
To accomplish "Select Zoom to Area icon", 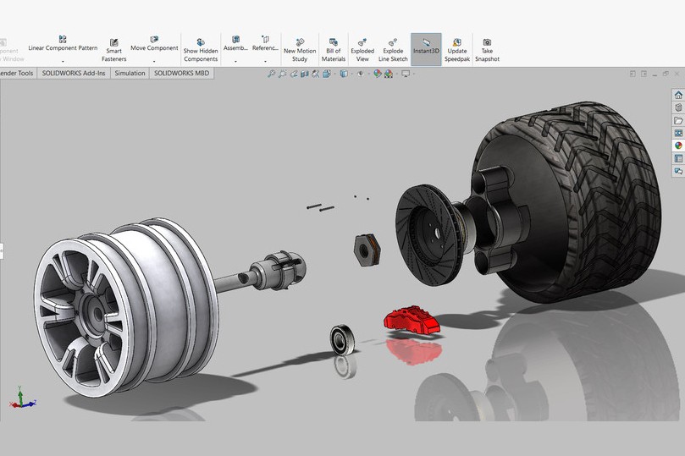I will 283,74.
